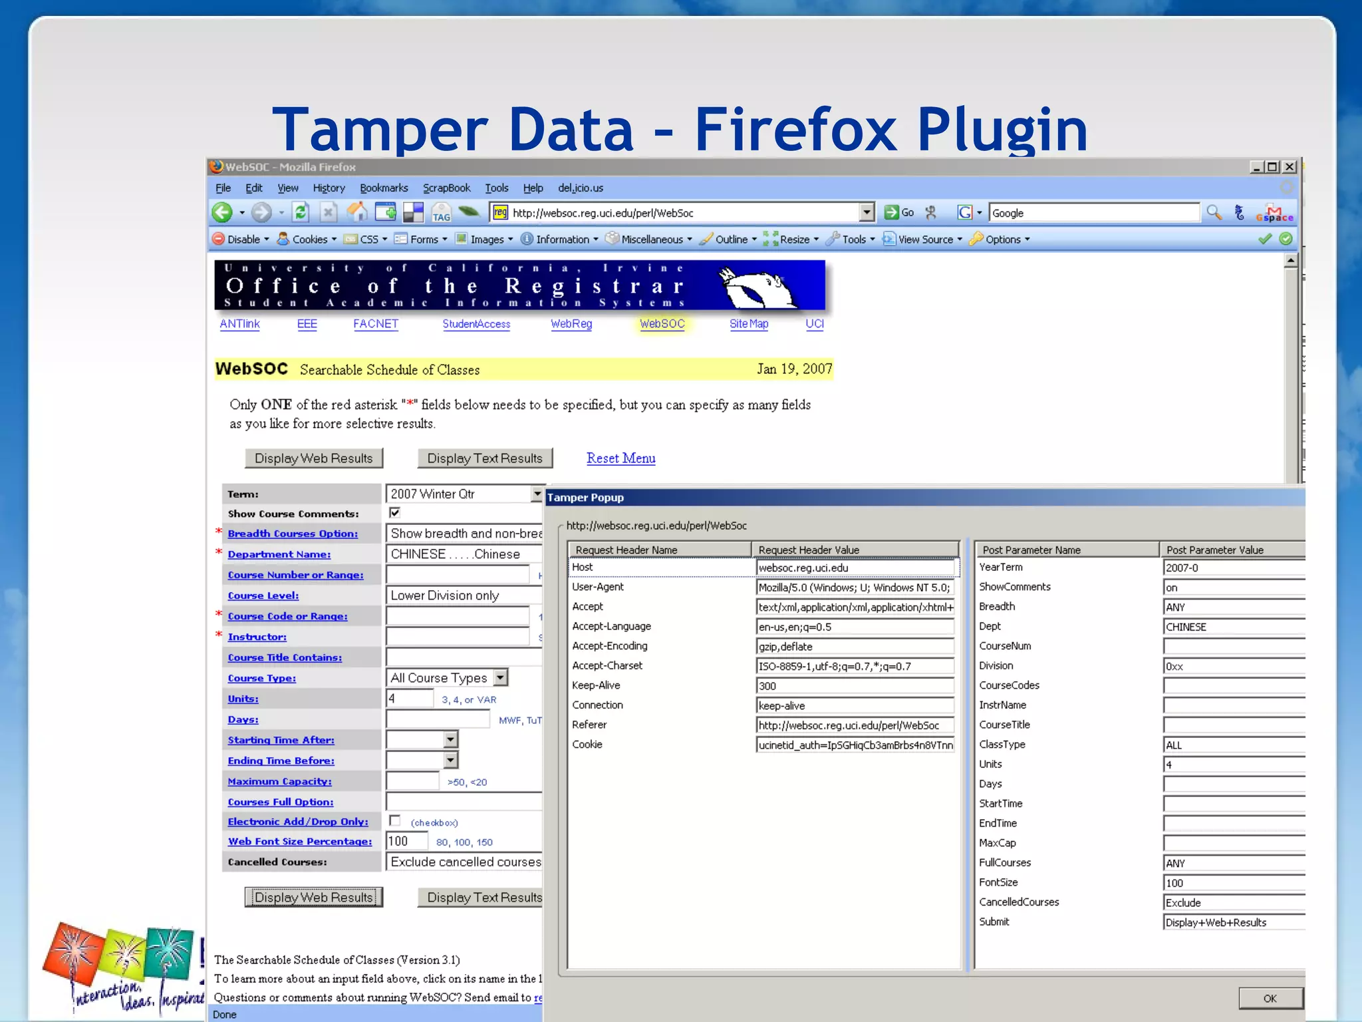
Task: Open the Resize toolbar menu
Action: pos(791,239)
